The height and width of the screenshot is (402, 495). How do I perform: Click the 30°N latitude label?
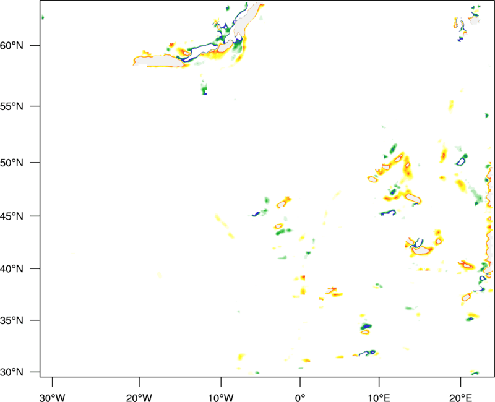12,372
